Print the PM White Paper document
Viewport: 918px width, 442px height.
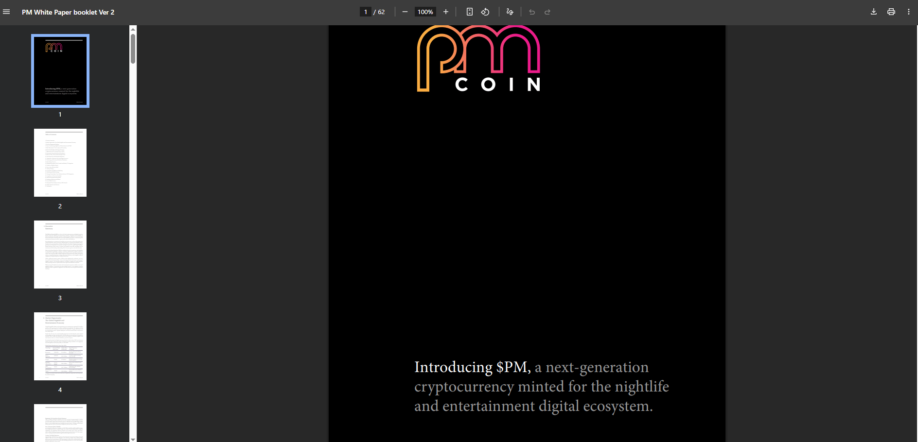click(x=891, y=12)
